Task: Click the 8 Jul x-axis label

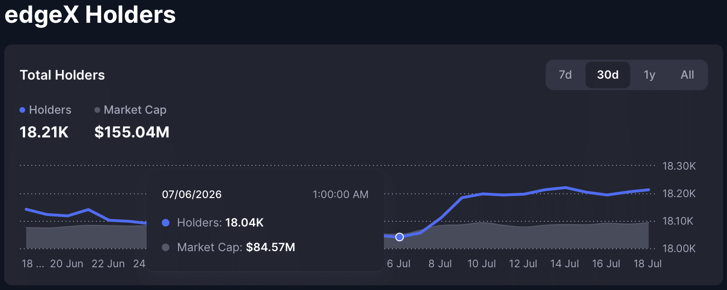Action: tap(440, 263)
